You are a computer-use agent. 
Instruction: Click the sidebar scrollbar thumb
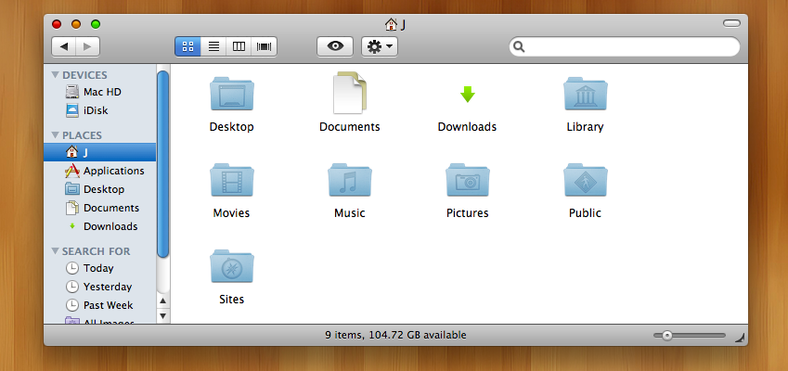point(162,164)
